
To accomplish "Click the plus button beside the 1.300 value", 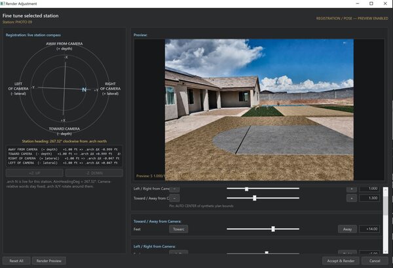I will point(352,199).
